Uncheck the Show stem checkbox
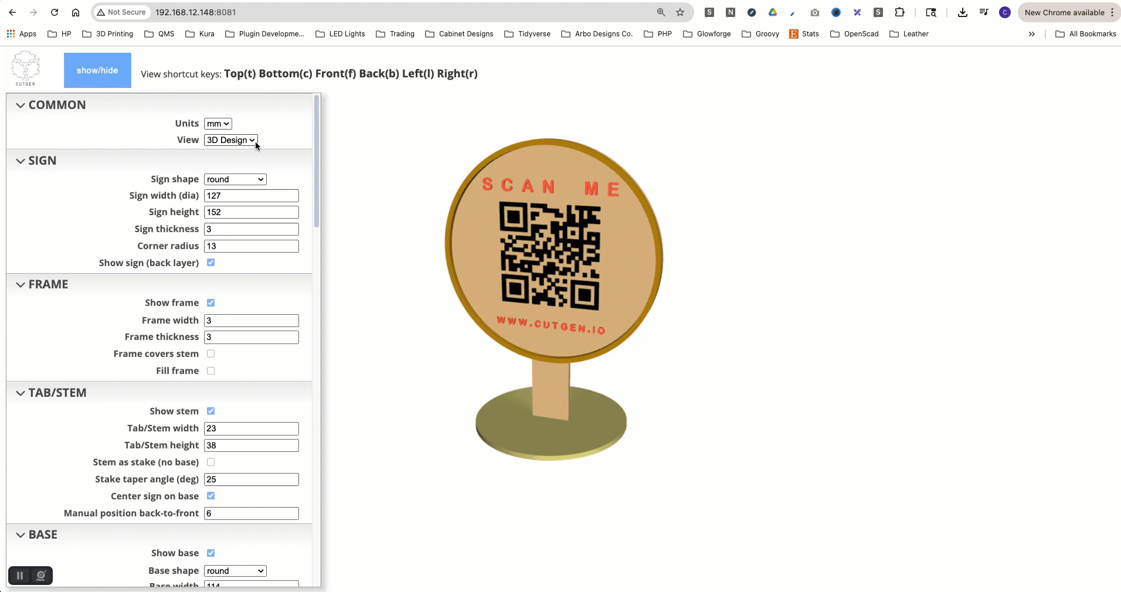 point(211,411)
